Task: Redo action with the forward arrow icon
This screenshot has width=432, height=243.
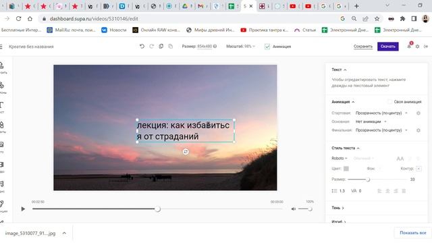Action: click(151, 47)
